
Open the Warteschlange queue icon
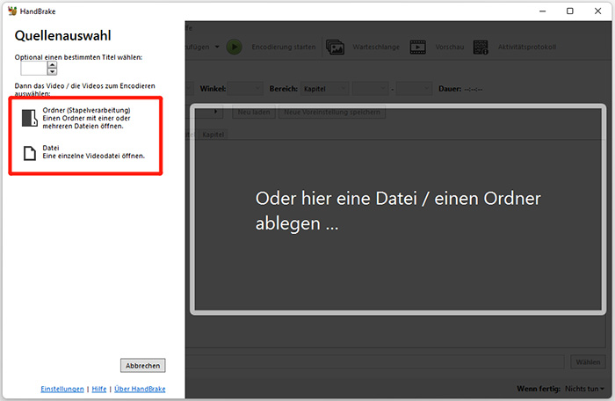[x=335, y=47]
